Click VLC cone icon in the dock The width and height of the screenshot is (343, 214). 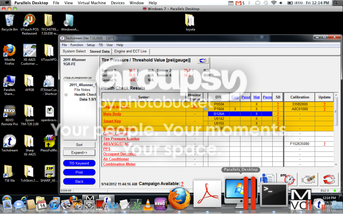click(148, 205)
